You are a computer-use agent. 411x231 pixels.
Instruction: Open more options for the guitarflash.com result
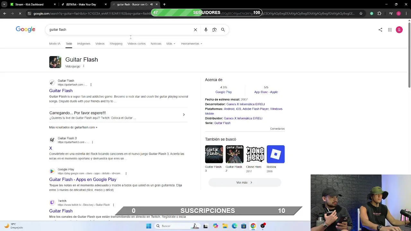click(x=91, y=85)
